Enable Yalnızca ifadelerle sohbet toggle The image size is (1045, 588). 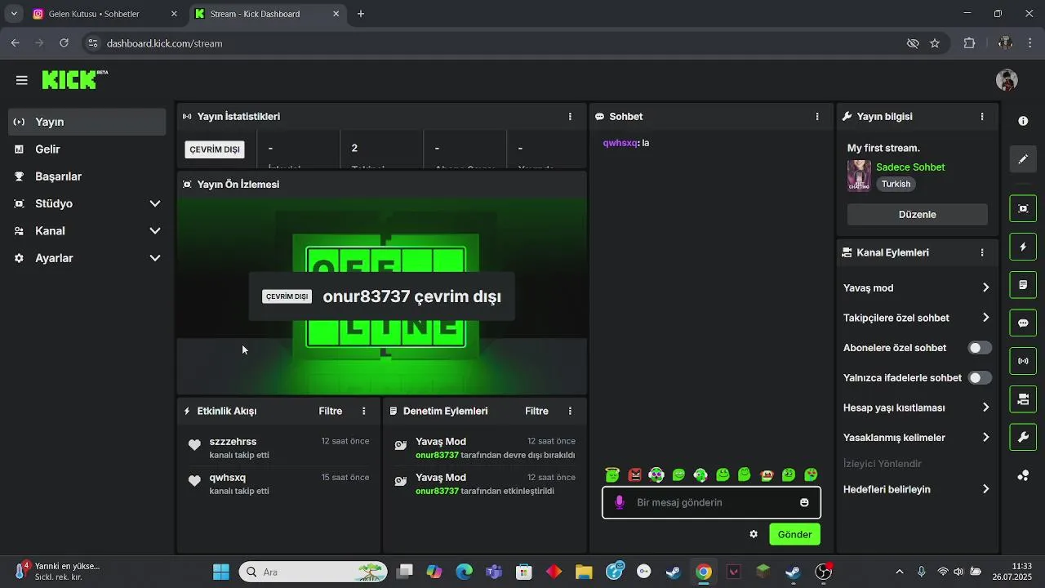(x=980, y=378)
